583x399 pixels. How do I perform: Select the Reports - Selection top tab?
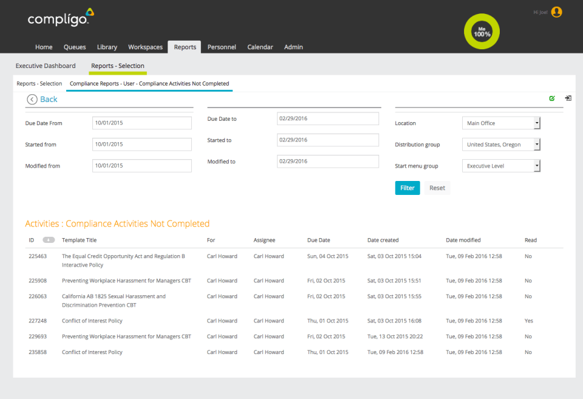point(117,66)
